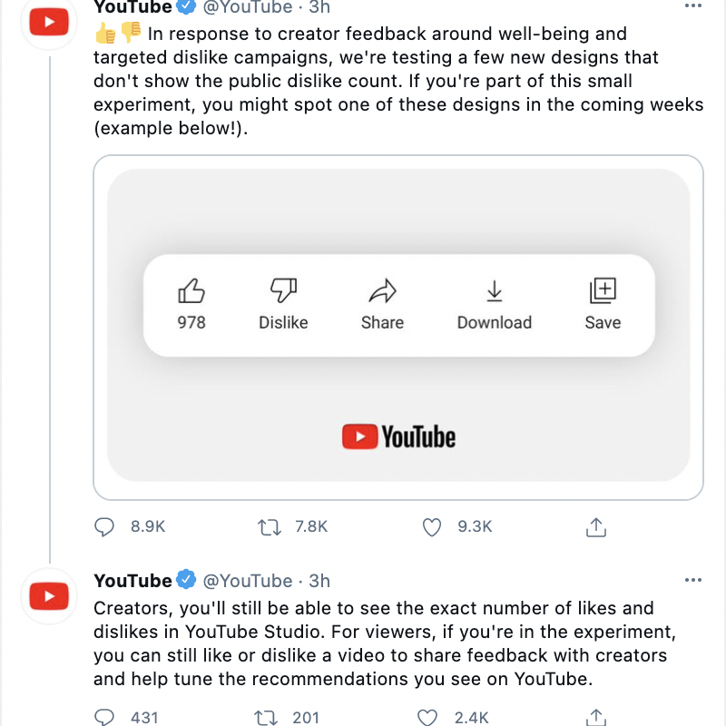The height and width of the screenshot is (726, 726).
Task: Like the tweet with 9.3K likes
Action: pos(433,526)
